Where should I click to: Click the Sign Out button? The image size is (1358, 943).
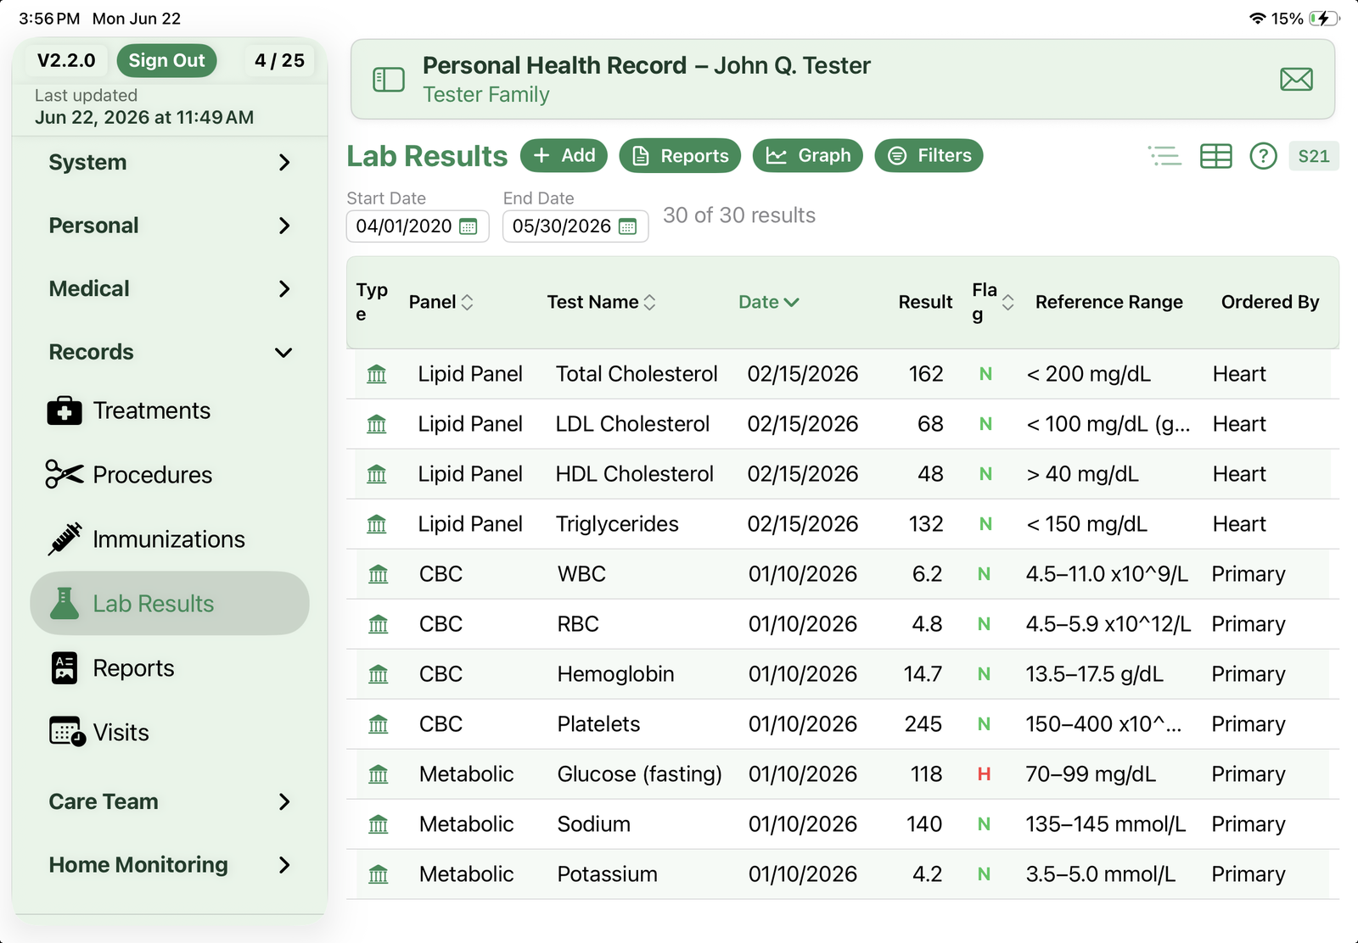tap(167, 60)
